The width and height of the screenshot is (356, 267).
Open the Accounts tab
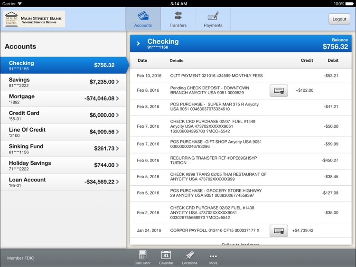143,19
